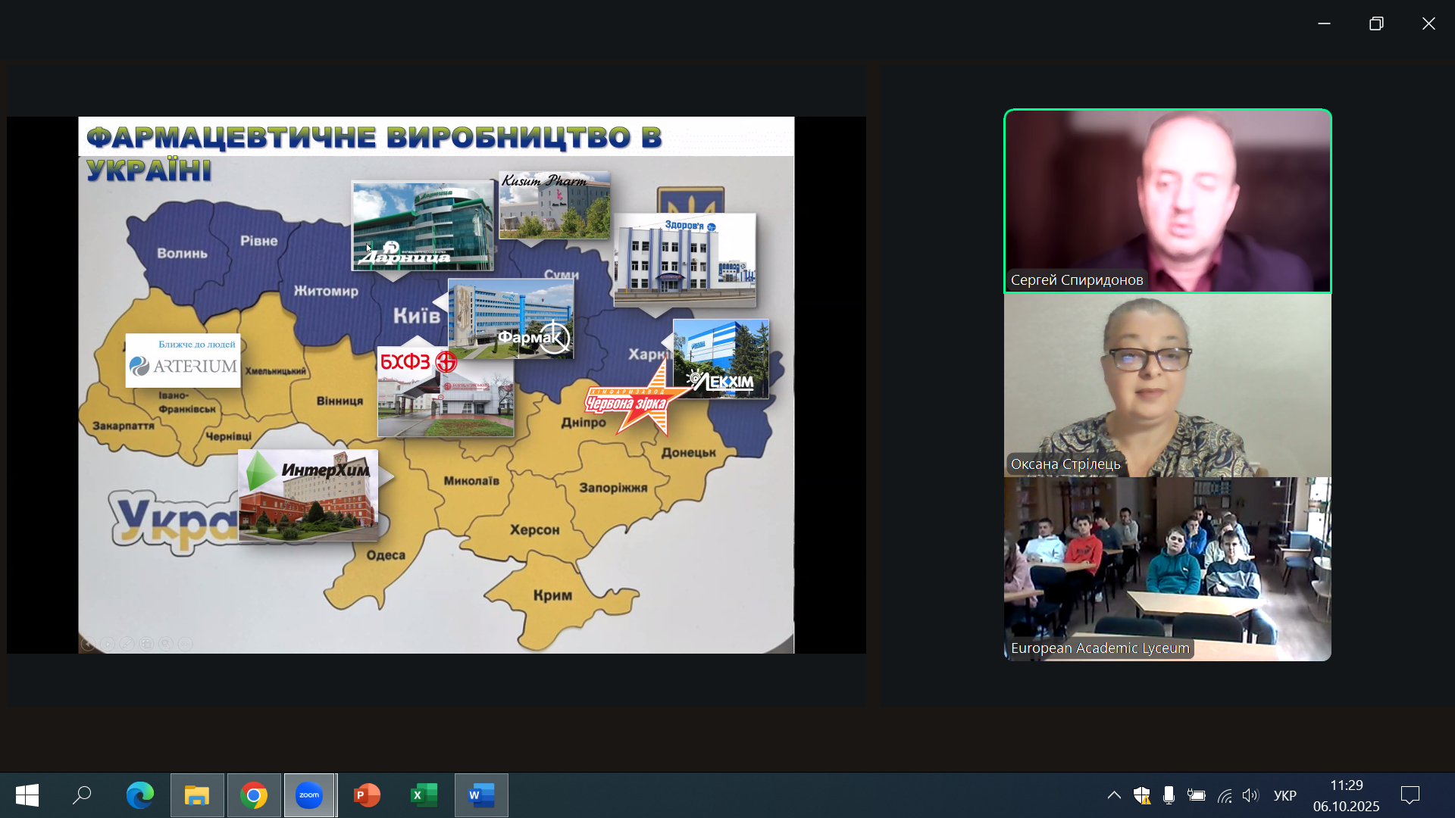Click the Windows Start button
Viewport: 1455px width, 818px height.
tap(27, 795)
